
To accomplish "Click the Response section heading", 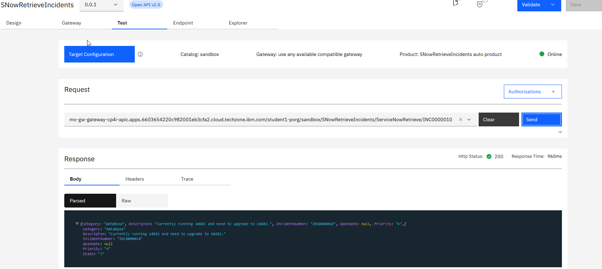I will (x=79, y=159).
